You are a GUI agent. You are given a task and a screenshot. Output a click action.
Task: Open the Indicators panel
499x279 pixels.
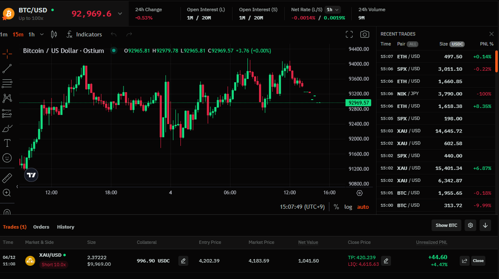point(84,34)
